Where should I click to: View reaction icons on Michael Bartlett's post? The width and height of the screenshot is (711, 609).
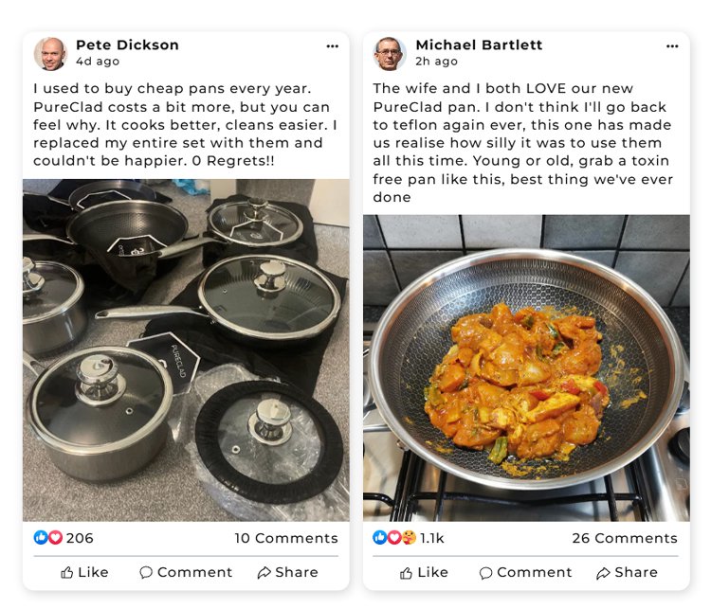point(395,538)
